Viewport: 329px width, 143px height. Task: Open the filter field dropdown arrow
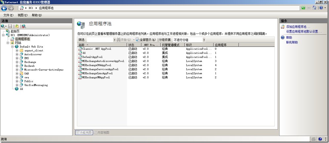click(114, 40)
